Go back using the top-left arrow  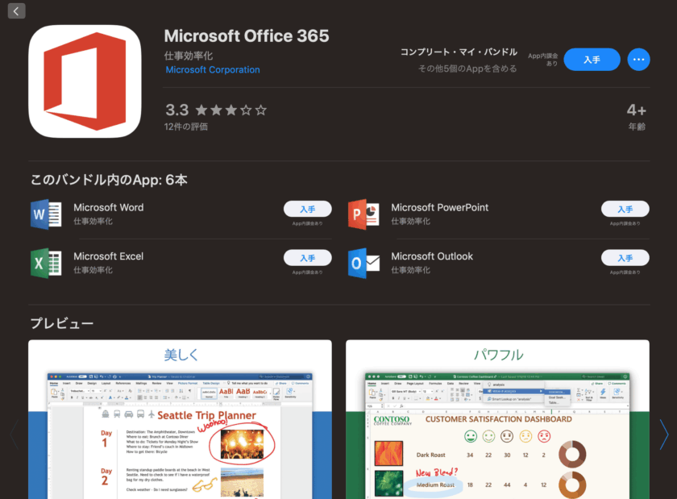click(16, 10)
